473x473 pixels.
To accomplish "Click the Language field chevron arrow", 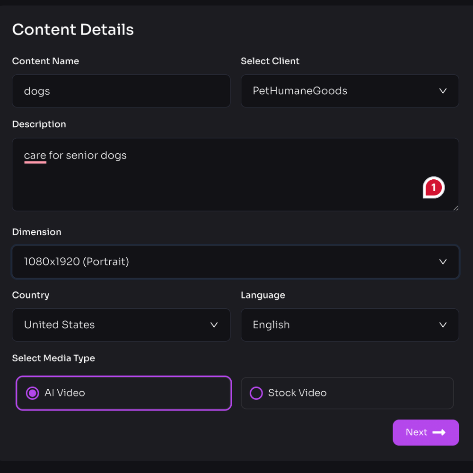I will pyautogui.click(x=443, y=325).
